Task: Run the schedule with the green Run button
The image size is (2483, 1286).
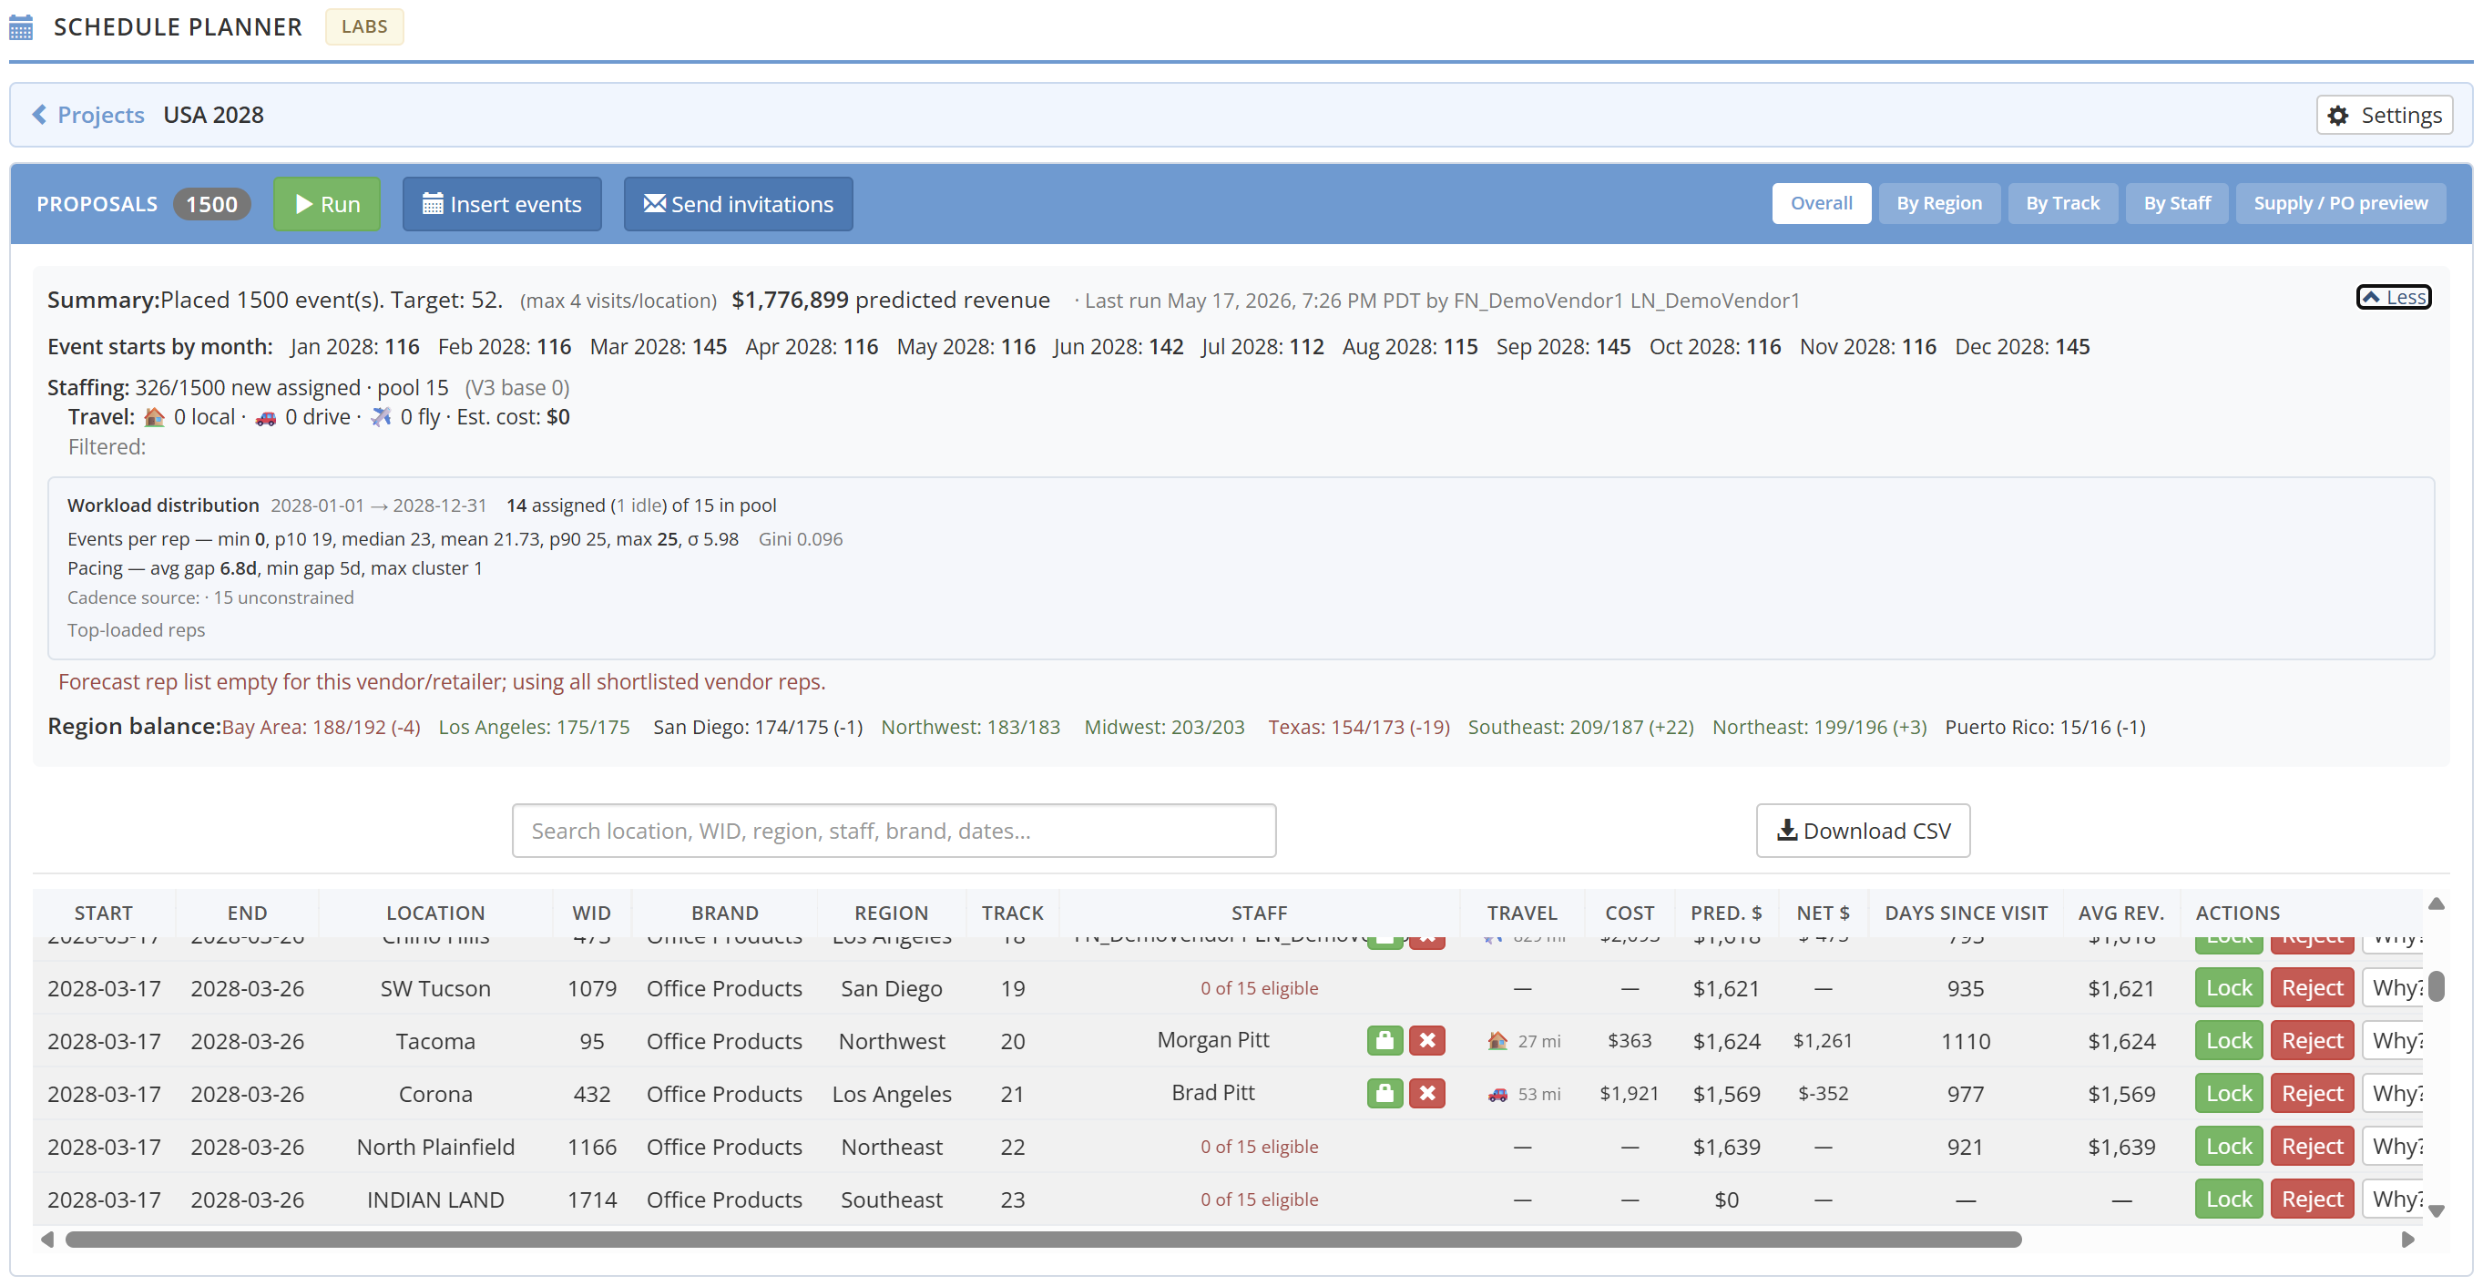Action: click(327, 203)
